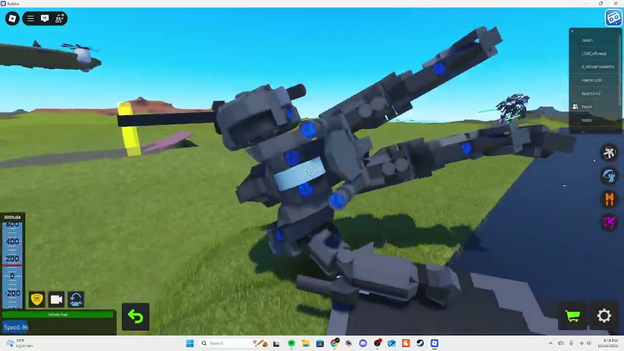Click the connect icon in top bar

click(x=59, y=19)
